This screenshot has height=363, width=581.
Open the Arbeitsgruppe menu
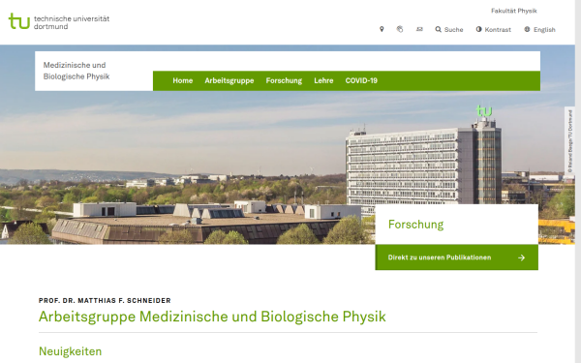pos(229,80)
